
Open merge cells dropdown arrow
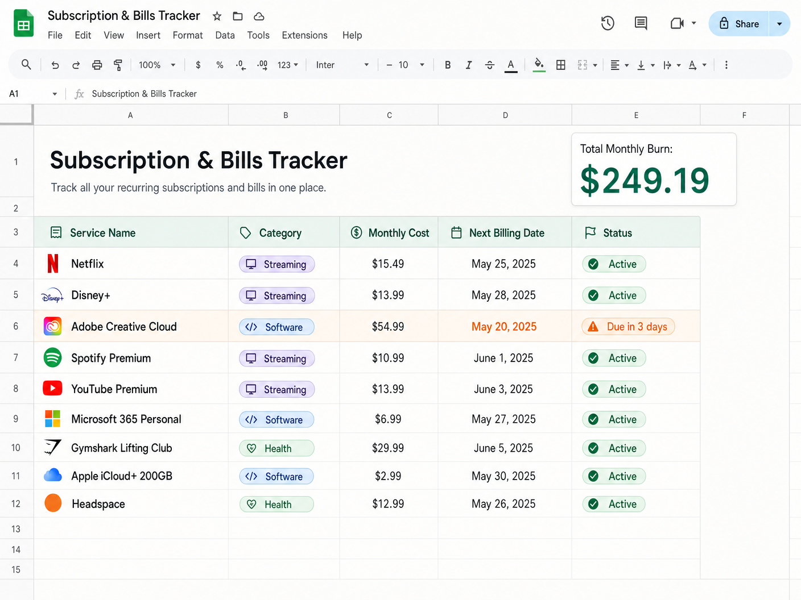tap(595, 65)
